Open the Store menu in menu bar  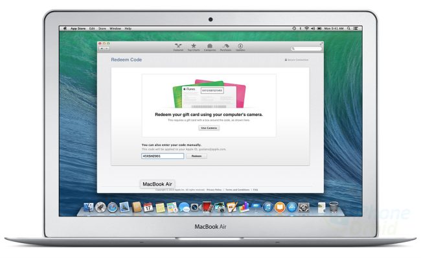point(102,29)
